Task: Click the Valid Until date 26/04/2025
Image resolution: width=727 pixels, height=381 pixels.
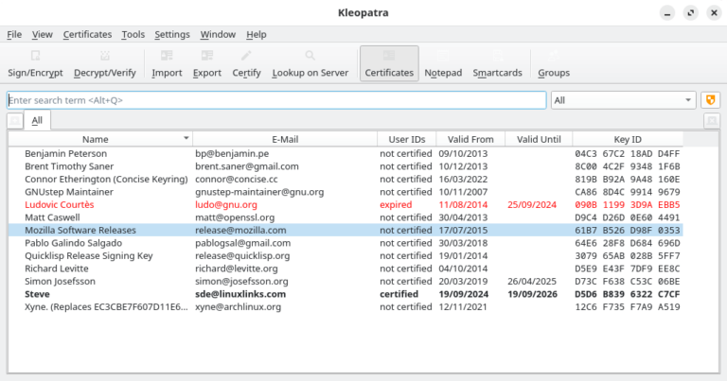Action: [532, 281]
